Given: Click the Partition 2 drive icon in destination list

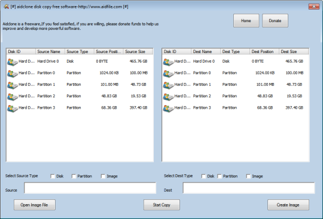Looking at the screenshot, I should pyautogui.click(x=168, y=97).
